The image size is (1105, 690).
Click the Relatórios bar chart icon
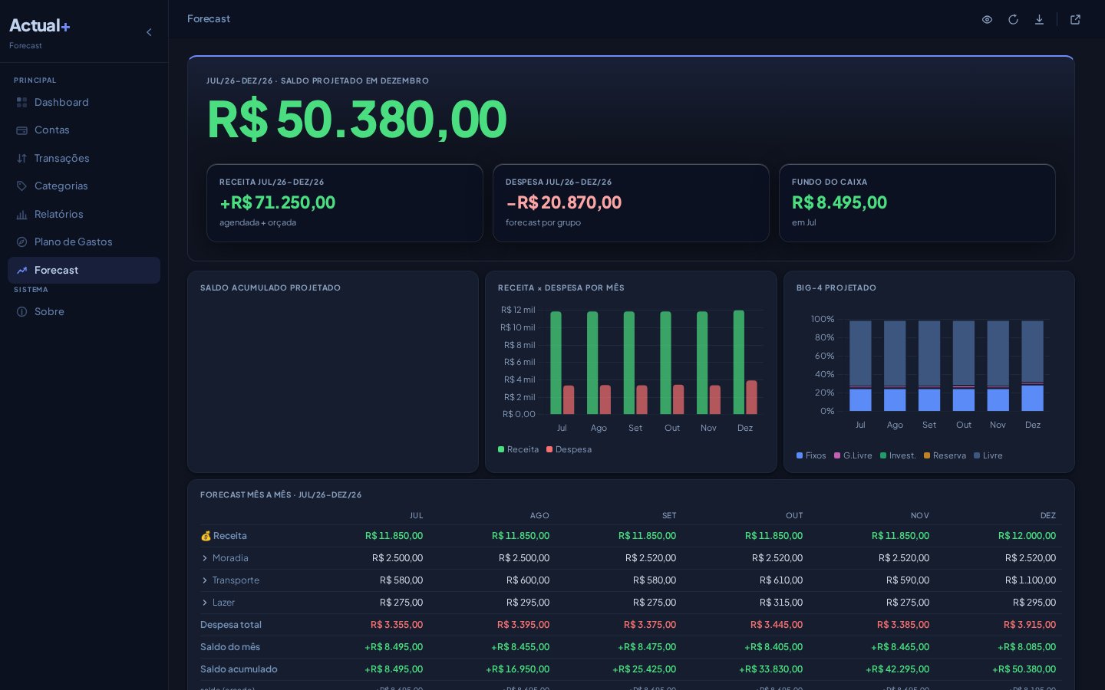click(x=21, y=214)
